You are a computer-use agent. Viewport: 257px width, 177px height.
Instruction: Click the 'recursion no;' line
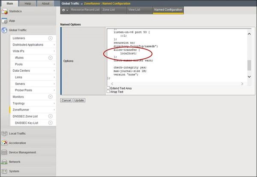coord(124,43)
